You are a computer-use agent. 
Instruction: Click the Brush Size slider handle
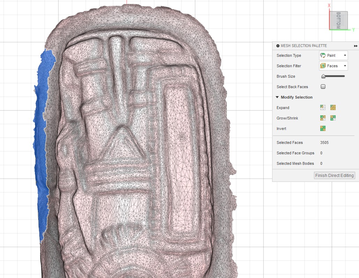pos(323,76)
